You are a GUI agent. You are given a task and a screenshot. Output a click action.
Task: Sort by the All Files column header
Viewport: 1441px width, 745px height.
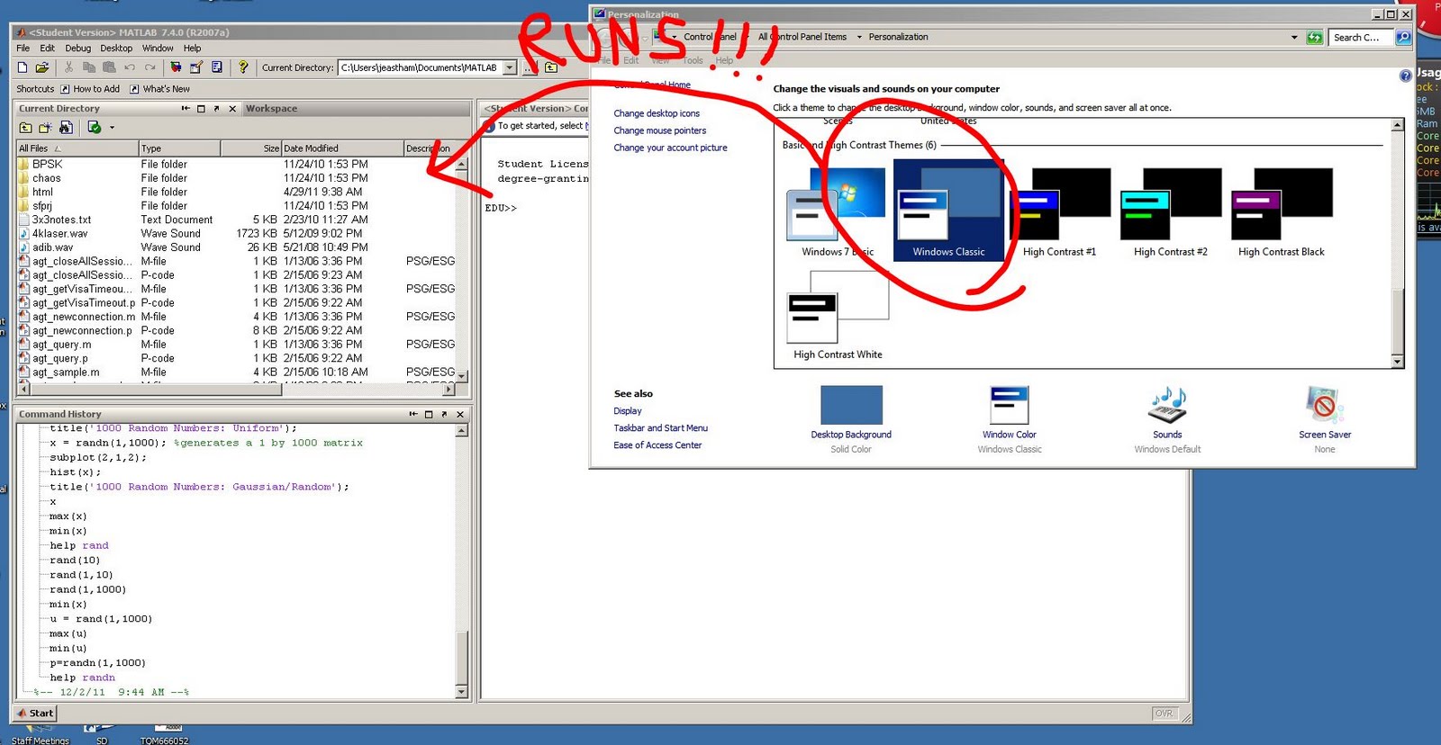pos(77,148)
